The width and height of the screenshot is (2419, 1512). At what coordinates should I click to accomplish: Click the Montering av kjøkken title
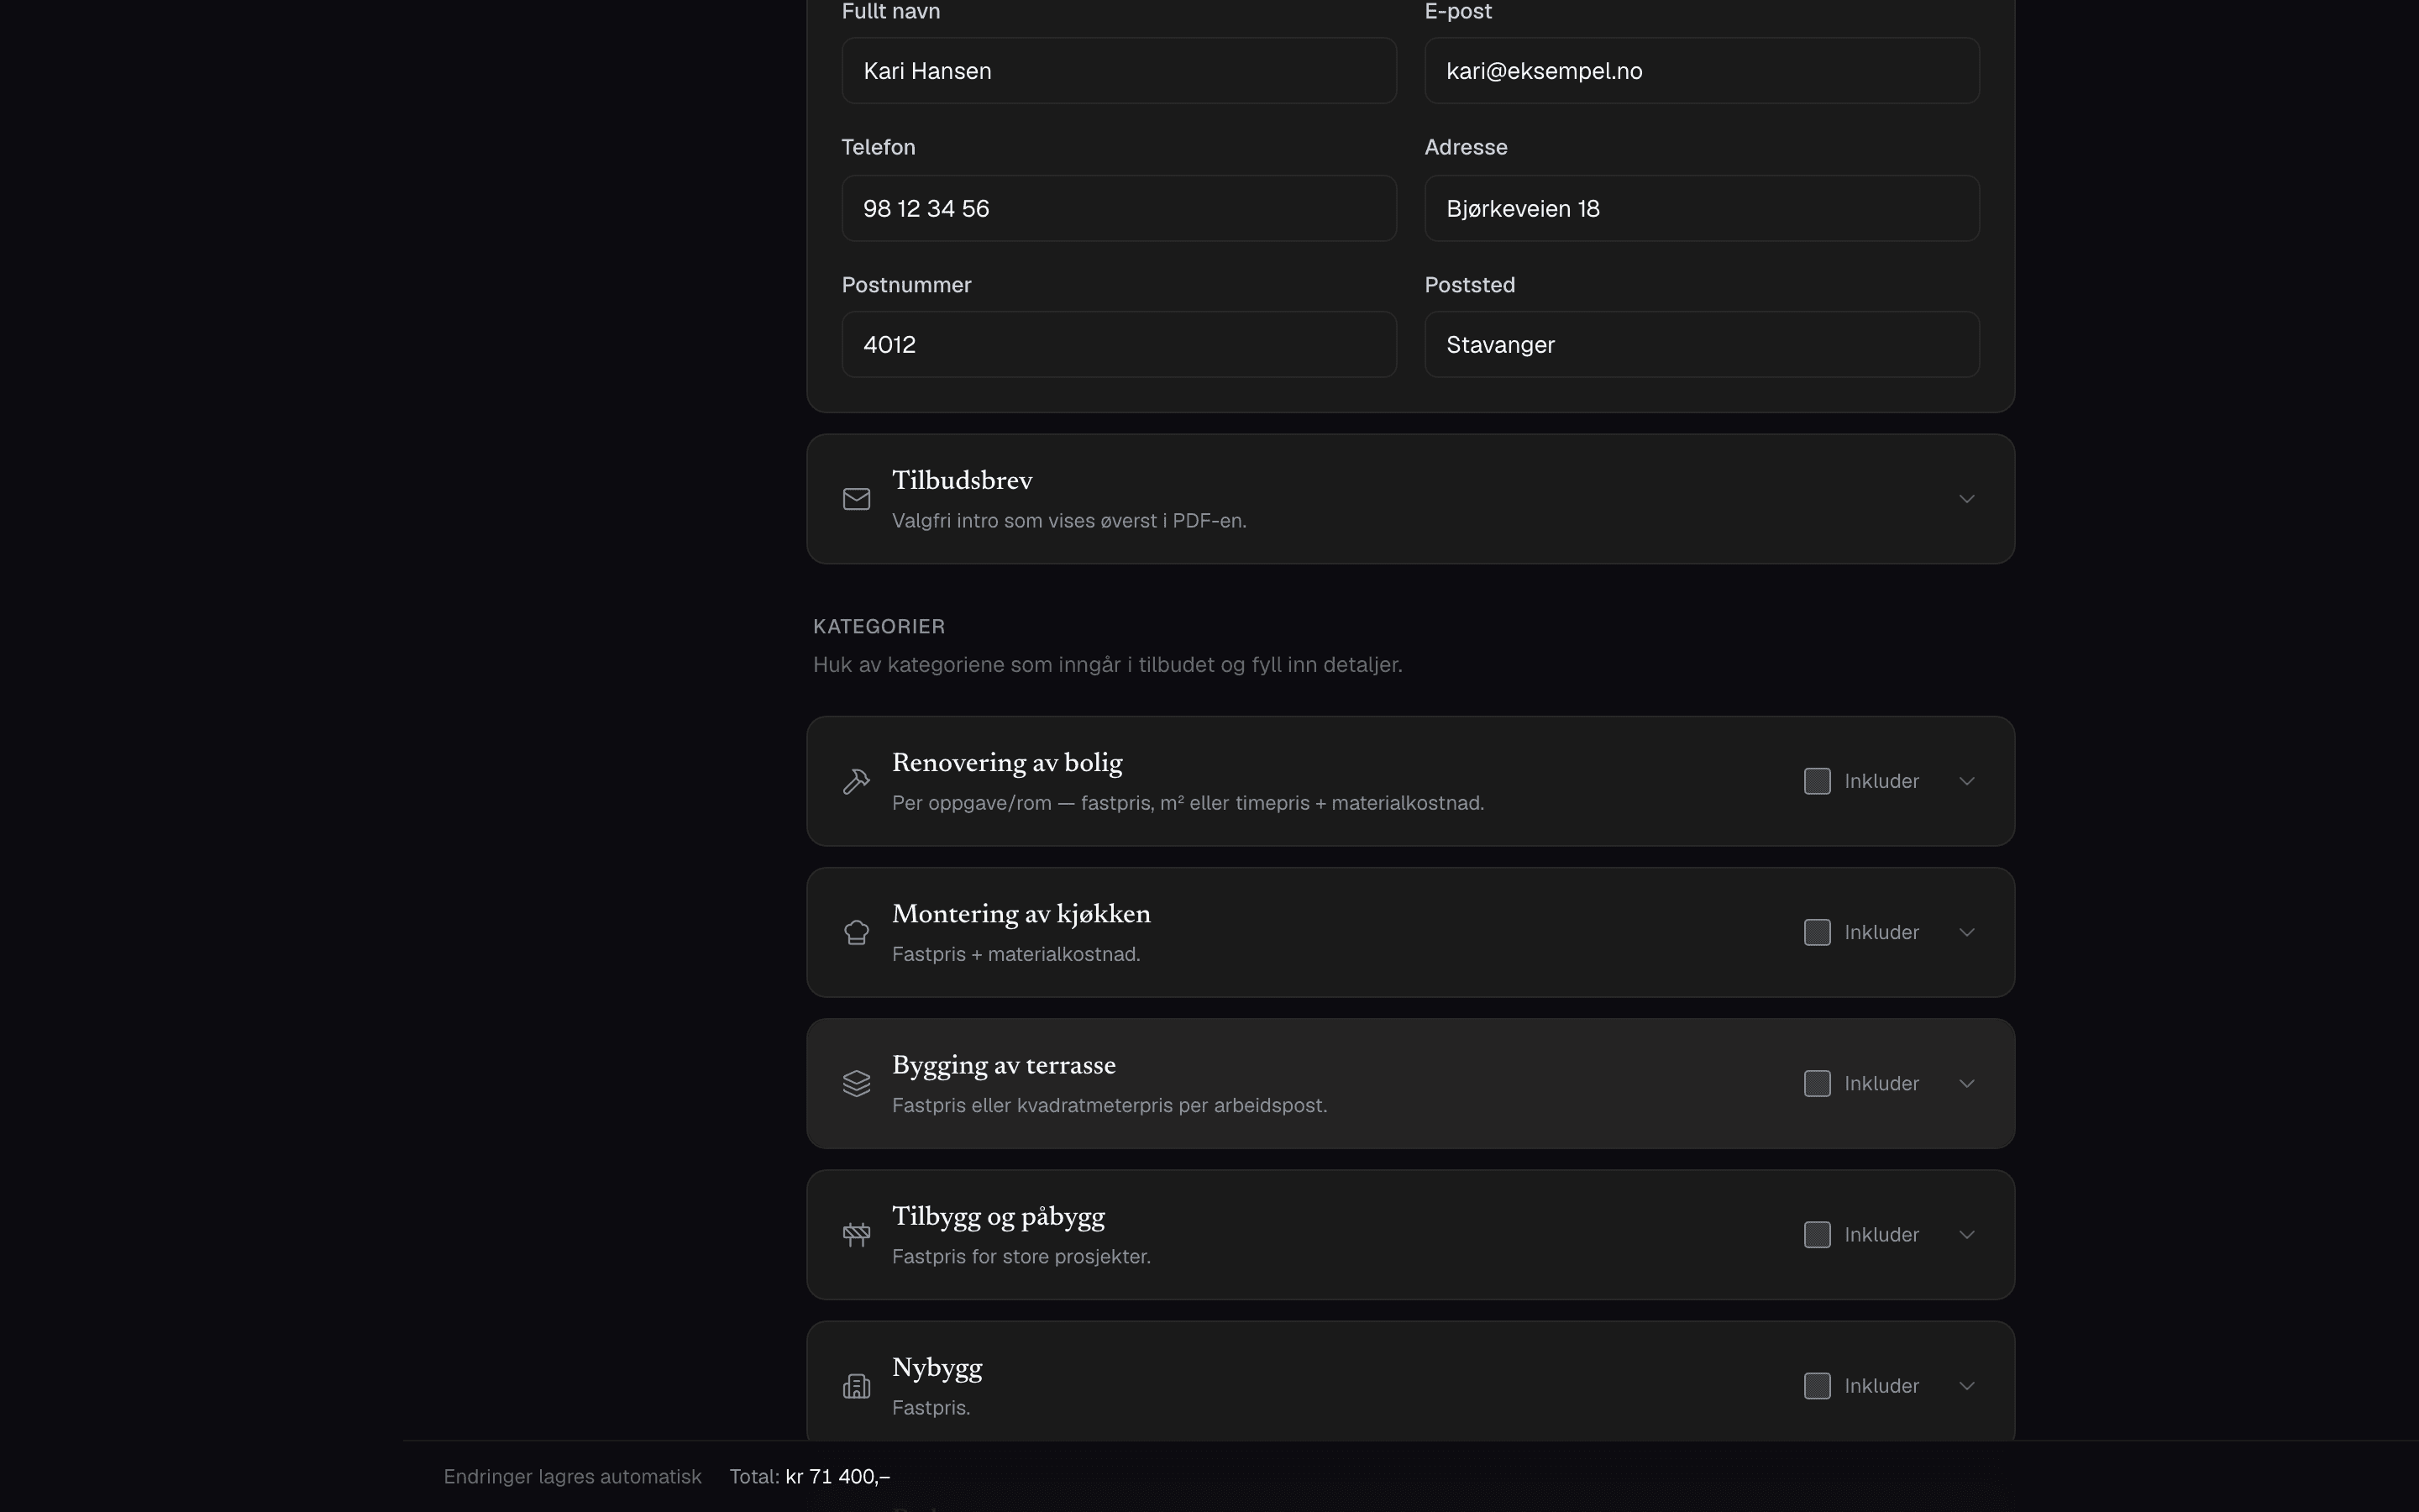coord(1021,914)
